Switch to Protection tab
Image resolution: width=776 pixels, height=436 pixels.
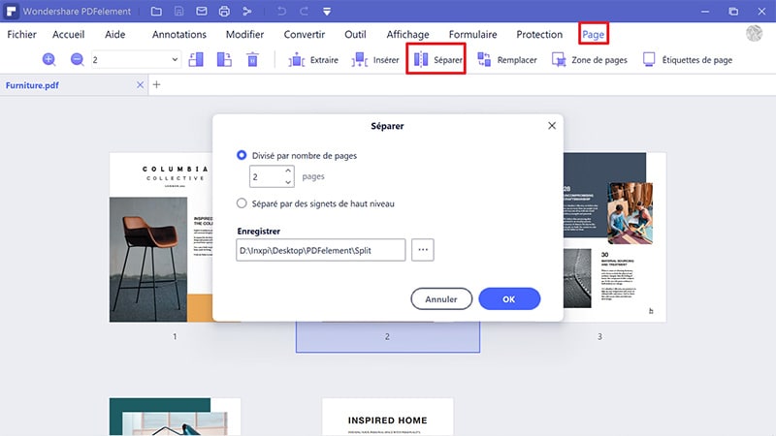coord(539,35)
